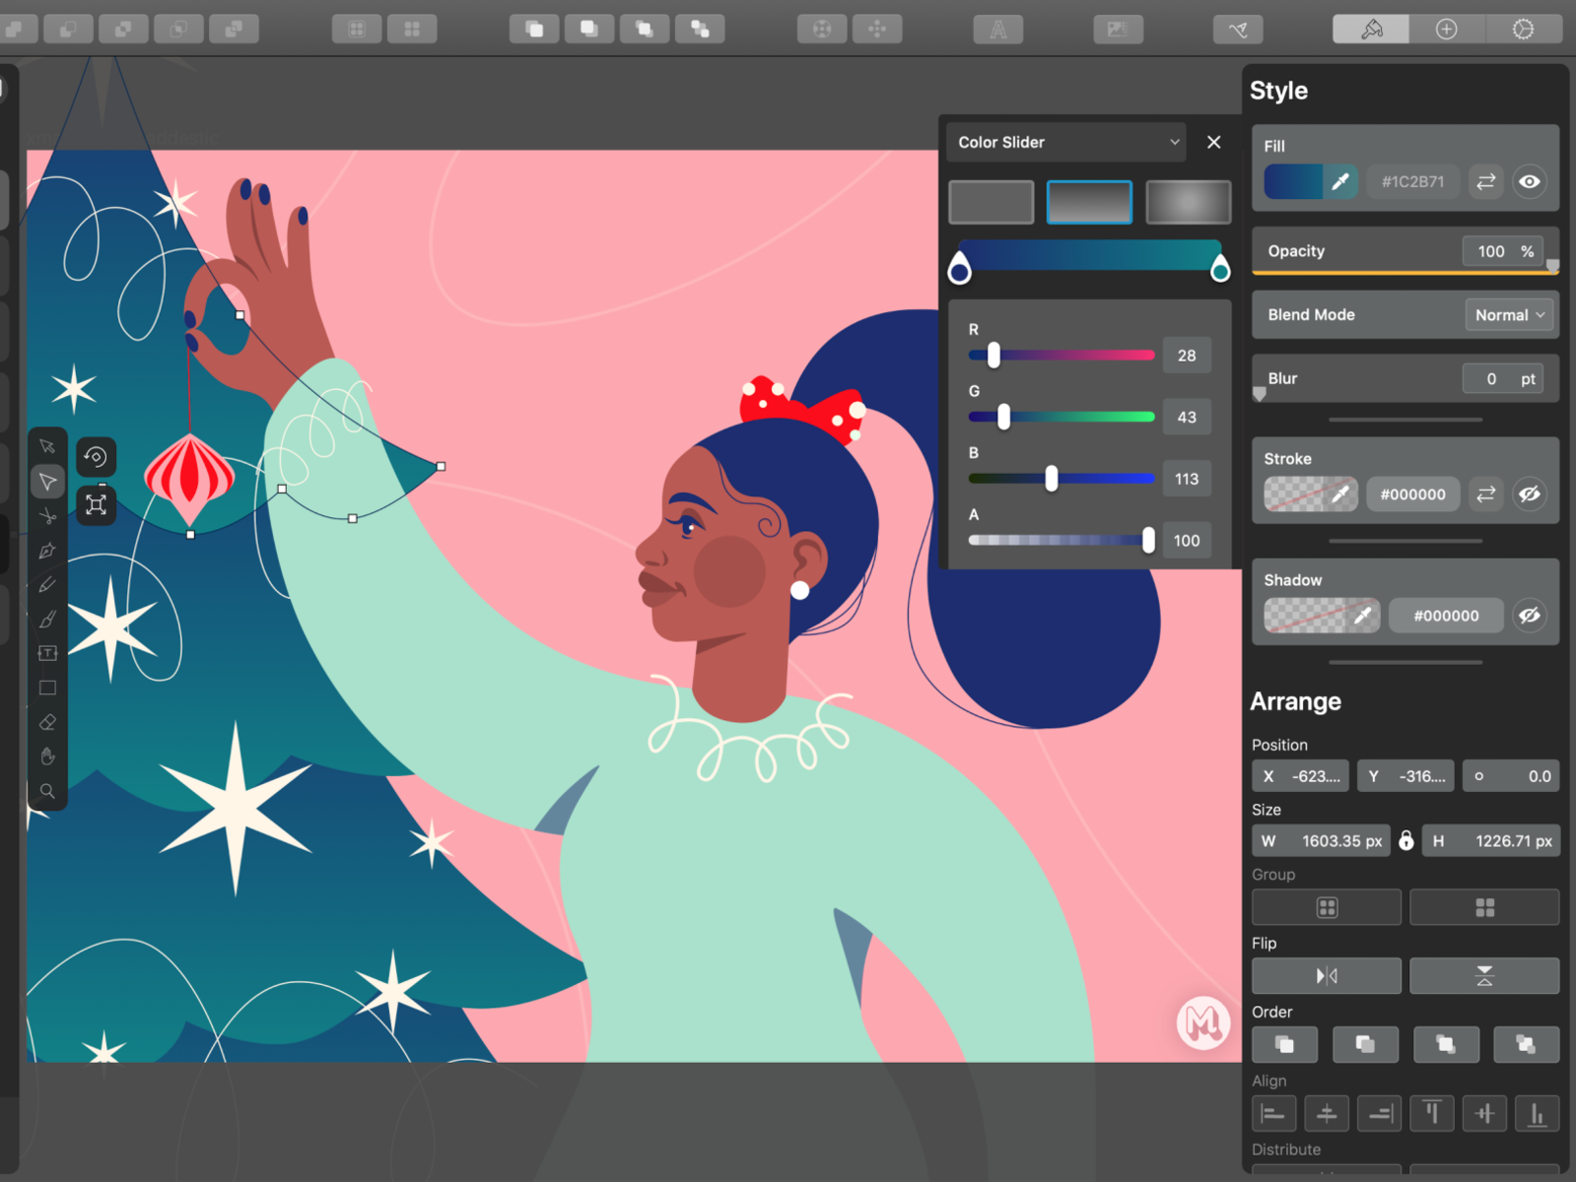
Task: Choose radial gradient fill type
Action: pos(1188,202)
